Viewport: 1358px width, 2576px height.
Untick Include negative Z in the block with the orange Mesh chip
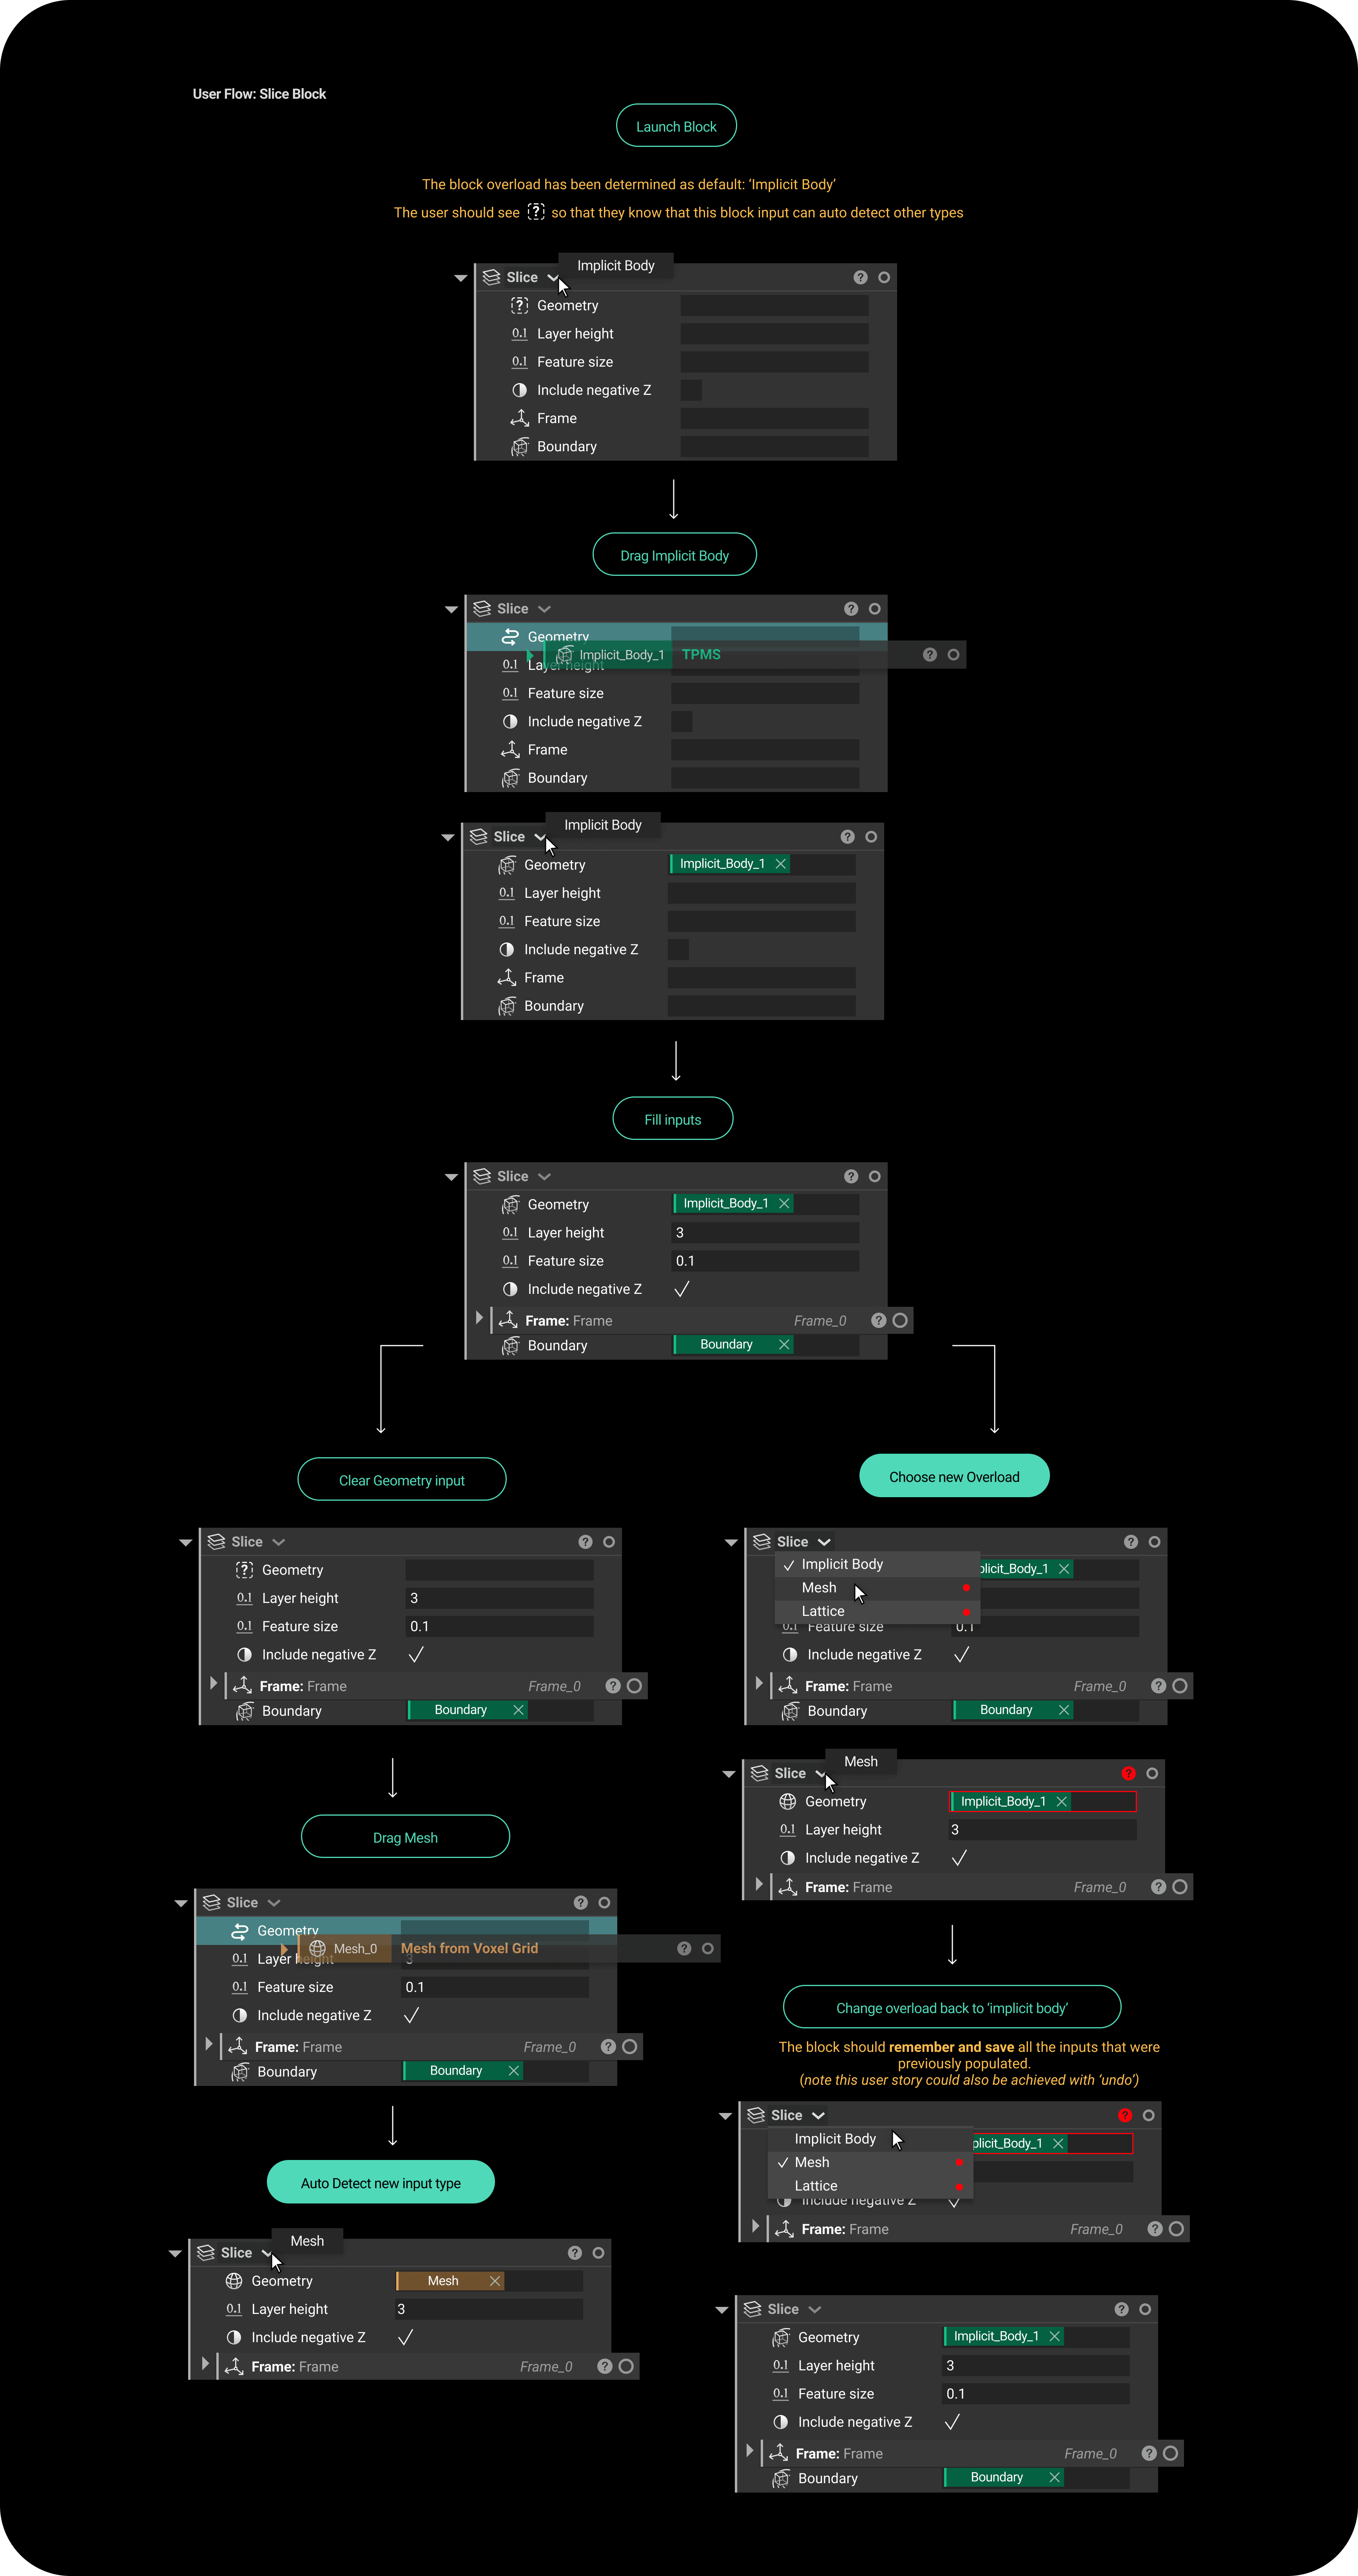405,2337
